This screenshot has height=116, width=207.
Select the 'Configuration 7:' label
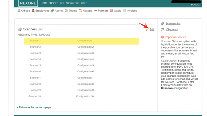86,78
